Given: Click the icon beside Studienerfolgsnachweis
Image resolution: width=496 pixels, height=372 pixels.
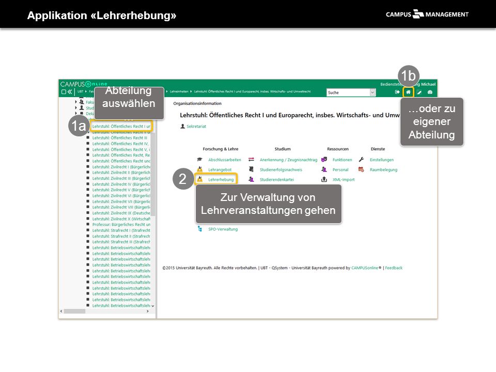Looking at the screenshot, I should (251, 169).
